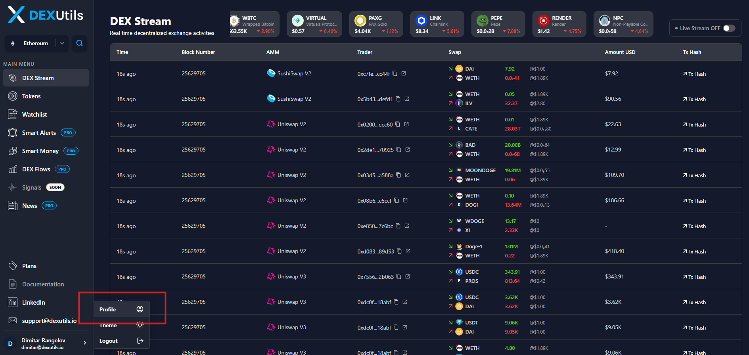
Task: Copy trader address 0xc7fe...cc44f
Action: (x=395, y=73)
